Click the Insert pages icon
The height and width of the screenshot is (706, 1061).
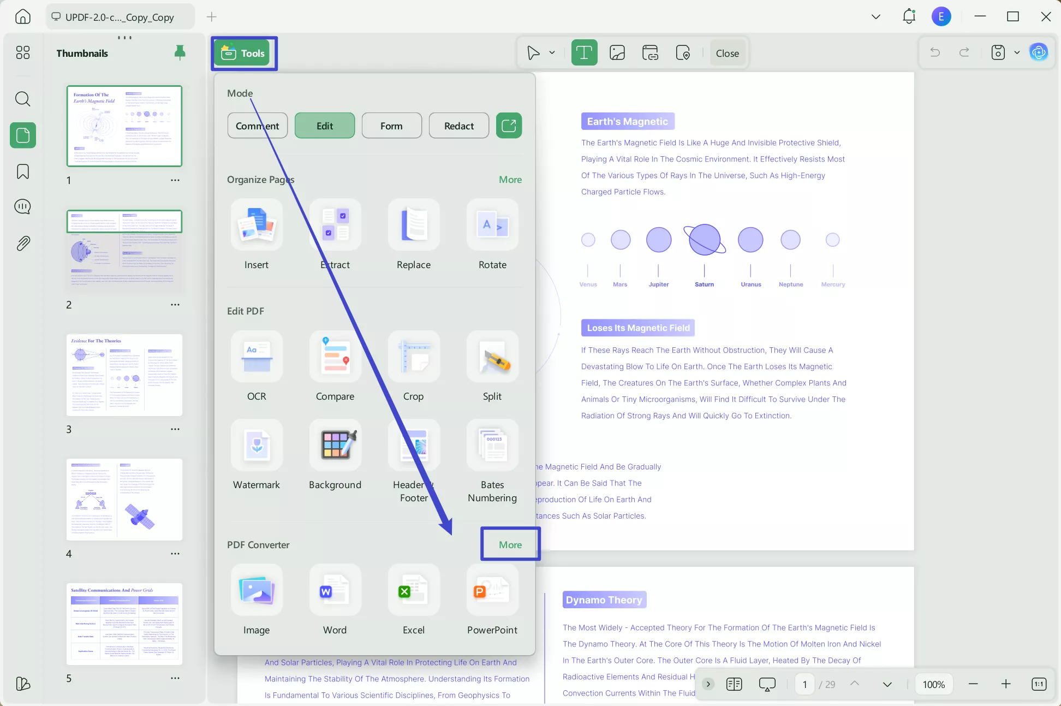(257, 225)
